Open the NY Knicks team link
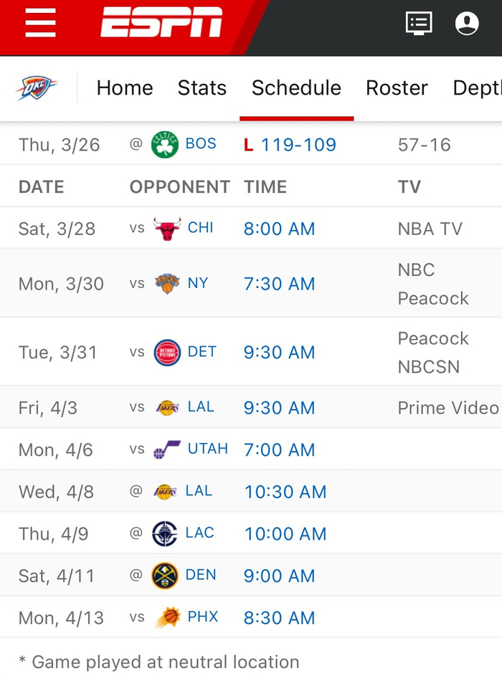 (198, 283)
